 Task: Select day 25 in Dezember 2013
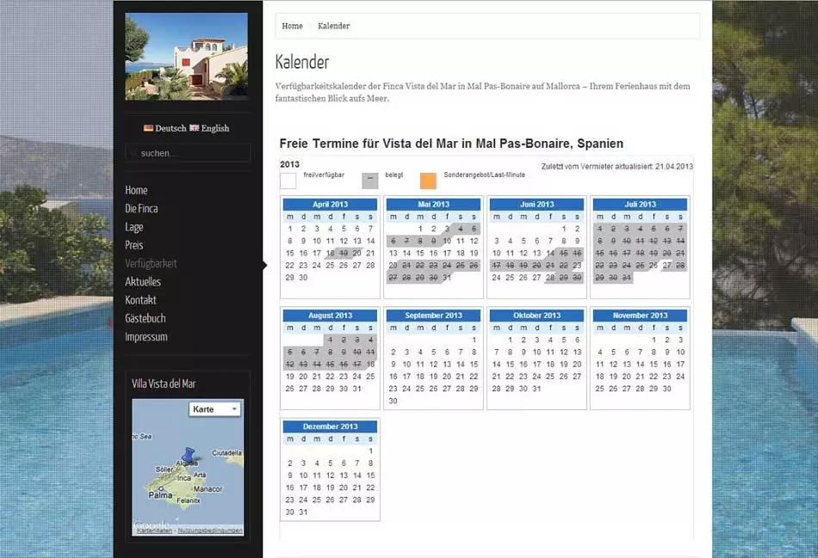(317, 500)
